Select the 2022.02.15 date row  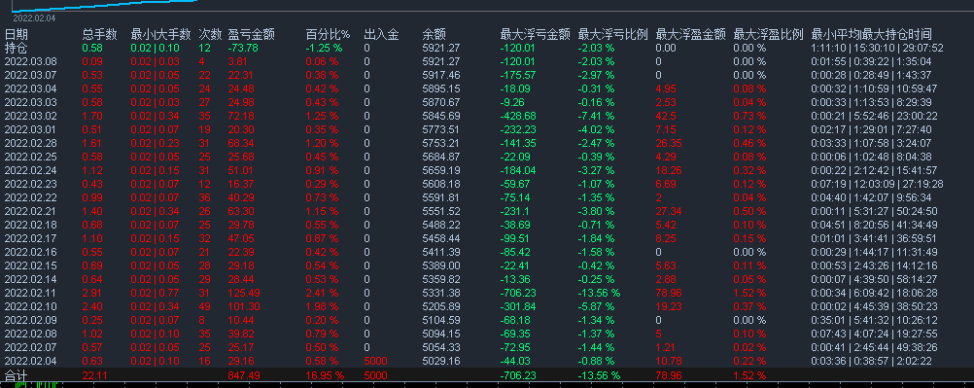(x=30, y=265)
